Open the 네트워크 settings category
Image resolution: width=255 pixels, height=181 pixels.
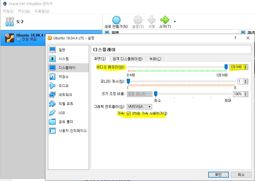tap(68, 95)
